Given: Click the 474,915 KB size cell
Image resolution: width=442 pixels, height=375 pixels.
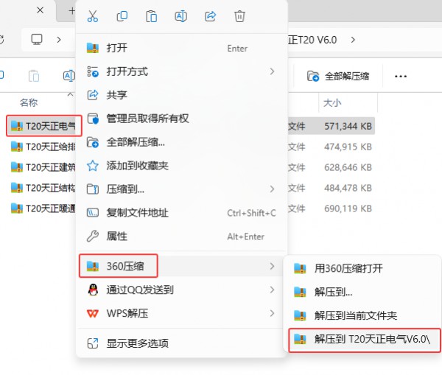Looking at the screenshot, I should pyautogui.click(x=348, y=147).
